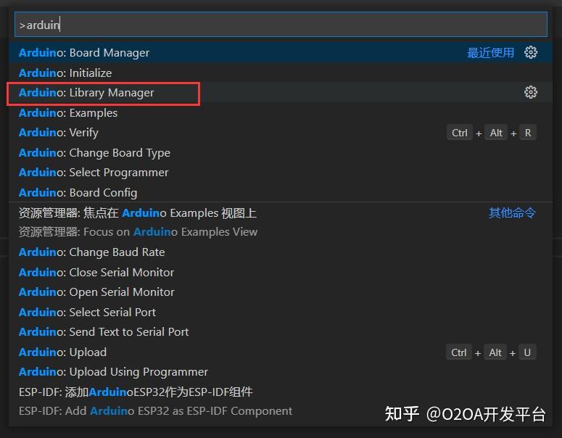Run Arduino: Open Serial Monitor
The height and width of the screenshot is (438, 562).
(281, 292)
